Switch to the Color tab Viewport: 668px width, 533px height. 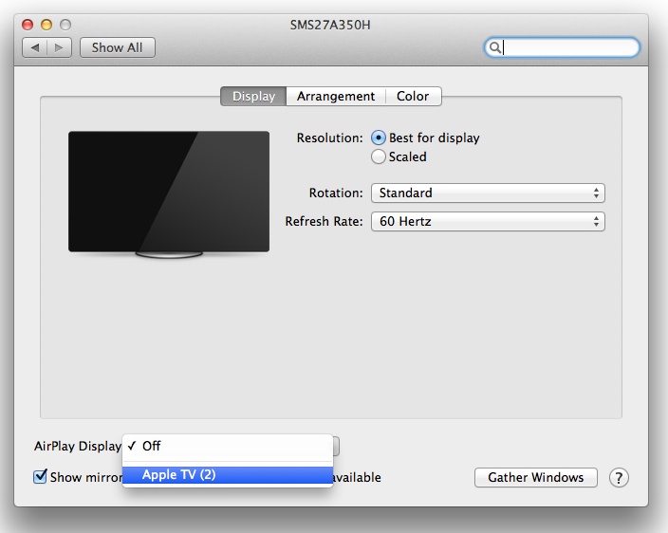coord(413,96)
